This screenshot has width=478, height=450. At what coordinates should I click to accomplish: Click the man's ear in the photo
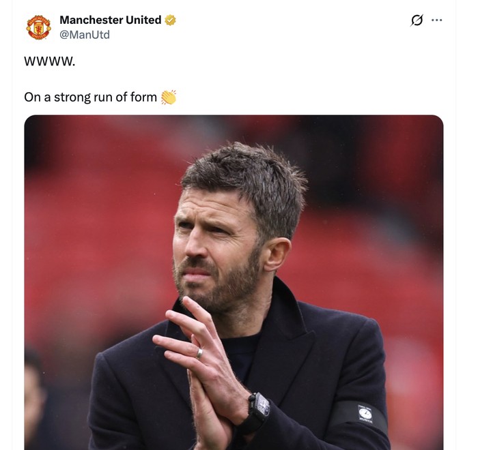[x=277, y=254]
